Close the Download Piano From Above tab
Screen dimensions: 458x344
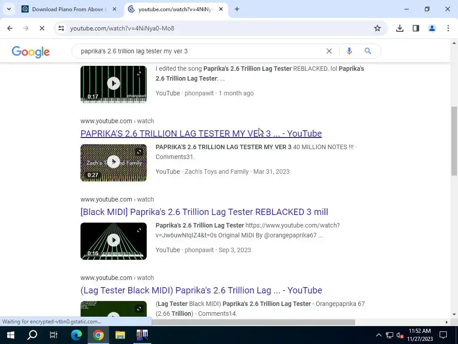[x=114, y=9]
